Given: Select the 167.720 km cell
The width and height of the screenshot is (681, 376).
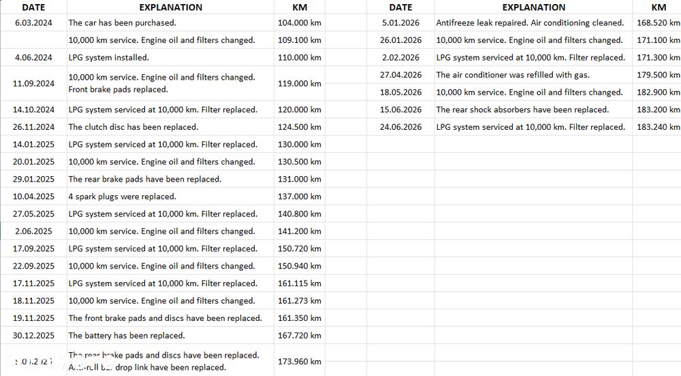Looking at the screenshot, I should [x=299, y=335].
